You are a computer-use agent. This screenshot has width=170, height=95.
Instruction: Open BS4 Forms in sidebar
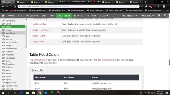pos(6,77)
